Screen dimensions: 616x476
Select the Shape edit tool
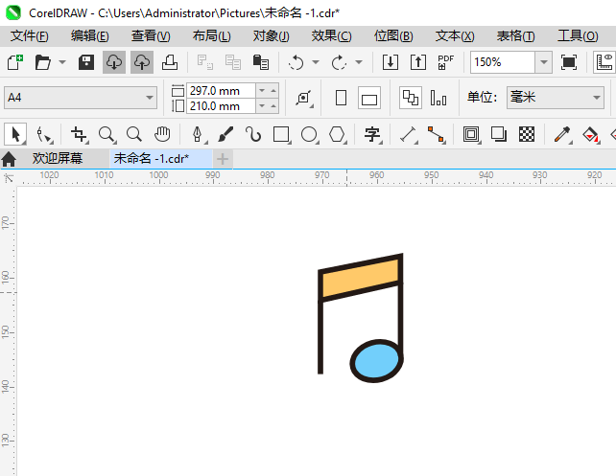(43, 135)
